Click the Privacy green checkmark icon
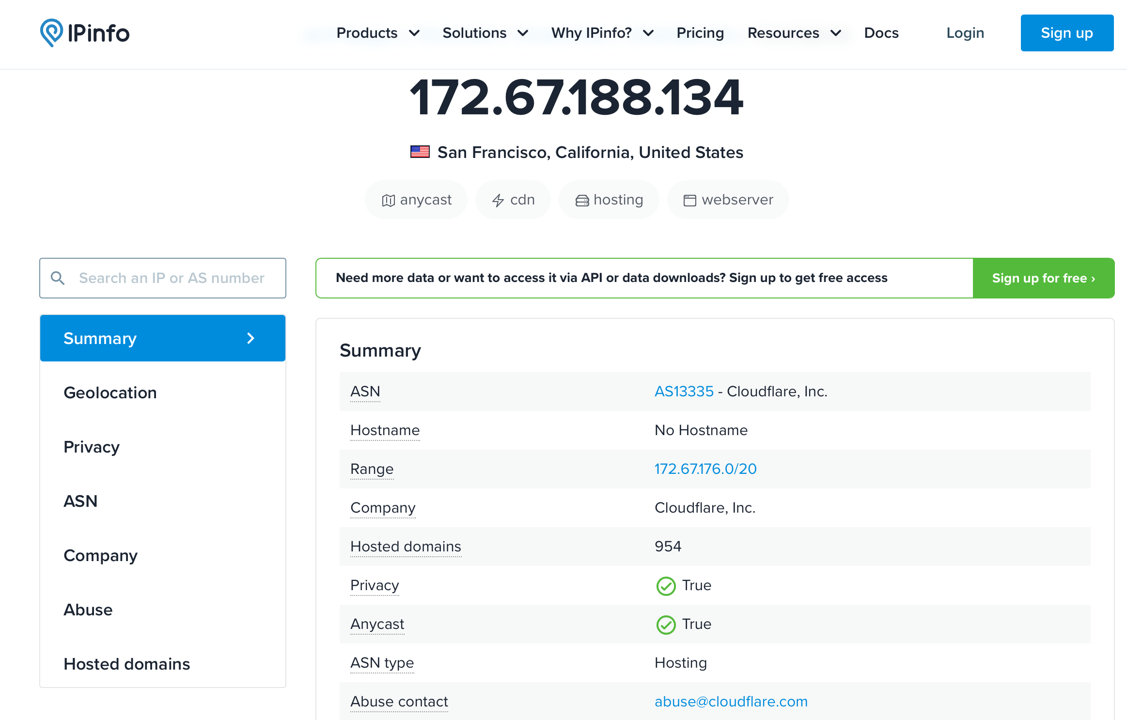The width and height of the screenshot is (1127, 720). coord(666,586)
